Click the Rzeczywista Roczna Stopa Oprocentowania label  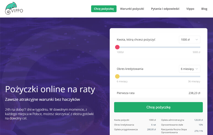174,131
